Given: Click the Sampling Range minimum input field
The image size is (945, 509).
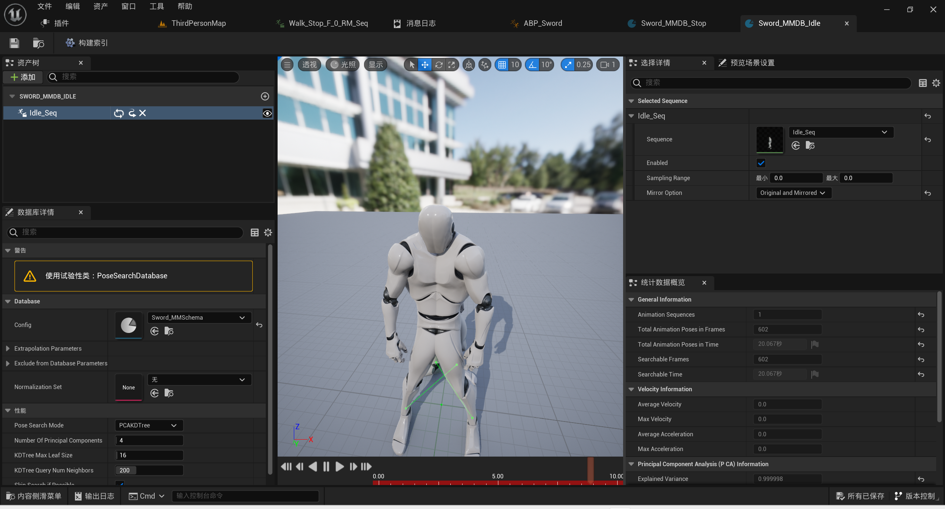Looking at the screenshot, I should click(795, 178).
